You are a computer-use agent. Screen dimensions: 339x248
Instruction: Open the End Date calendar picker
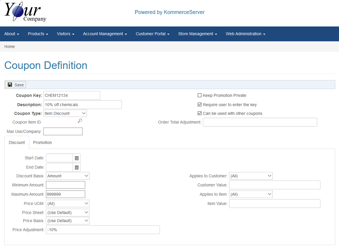(77, 167)
